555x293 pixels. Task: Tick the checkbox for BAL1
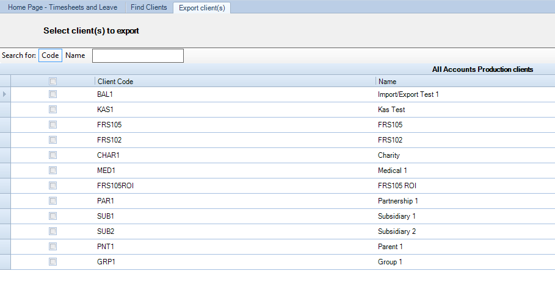53,94
